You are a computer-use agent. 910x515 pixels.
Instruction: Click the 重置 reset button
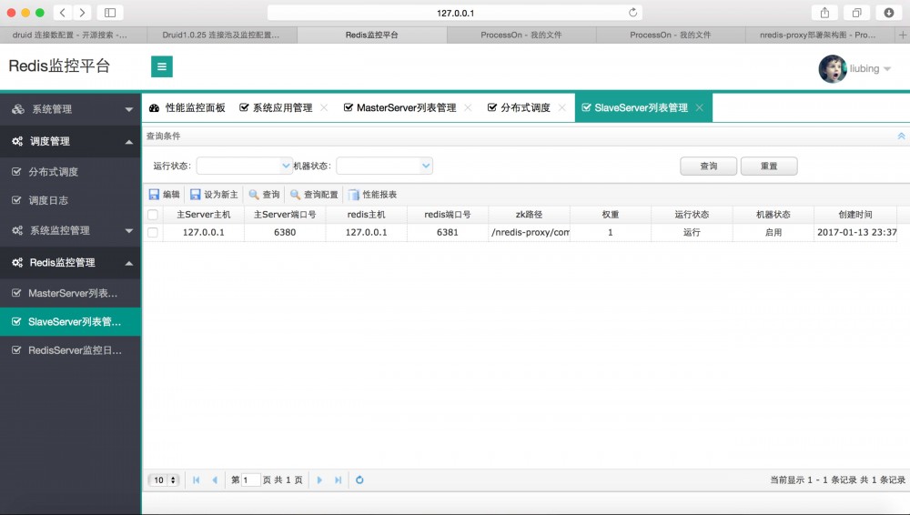769,166
